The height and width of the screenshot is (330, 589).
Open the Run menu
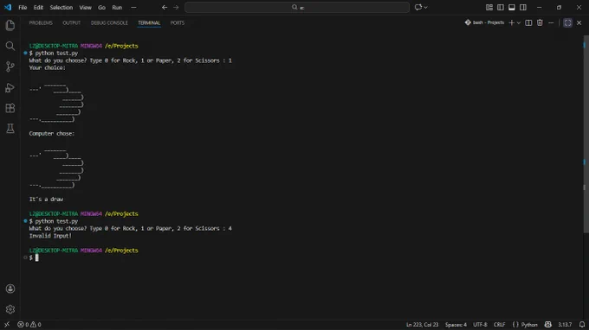click(117, 7)
